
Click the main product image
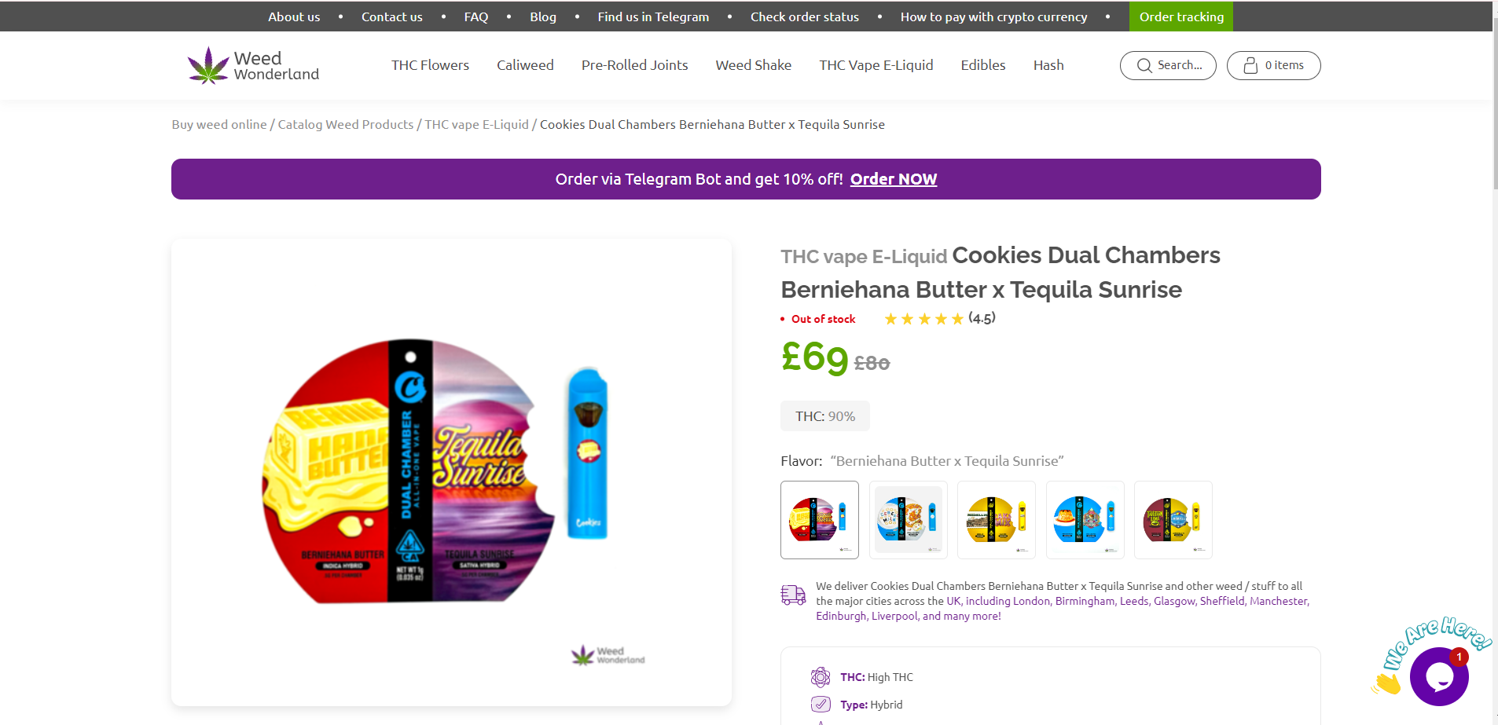tap(451, 472)
